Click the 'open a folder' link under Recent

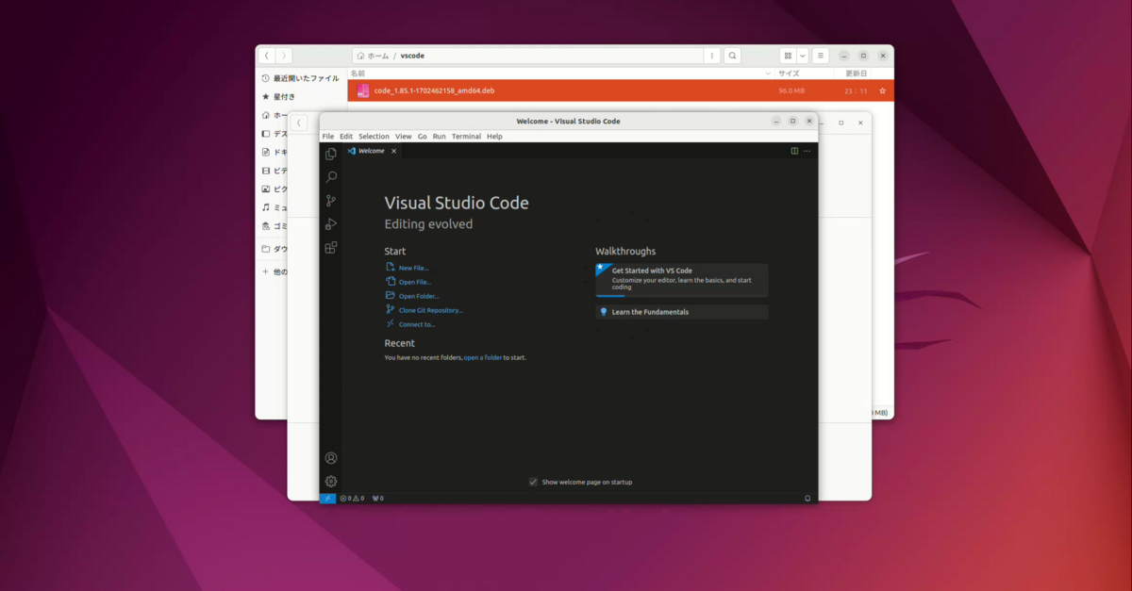pos(483,358)
